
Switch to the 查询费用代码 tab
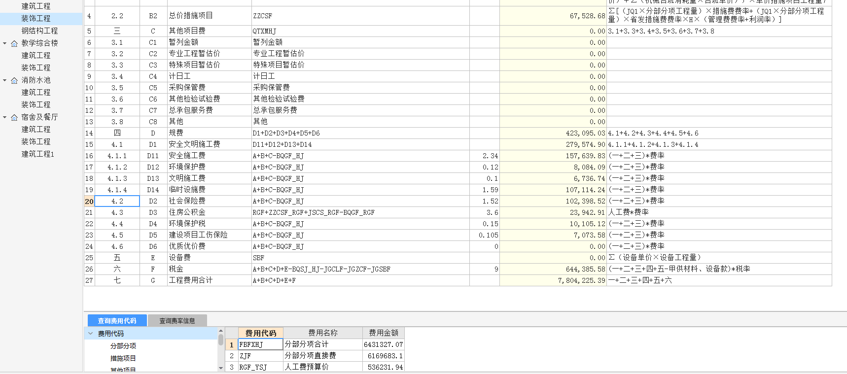117,321
